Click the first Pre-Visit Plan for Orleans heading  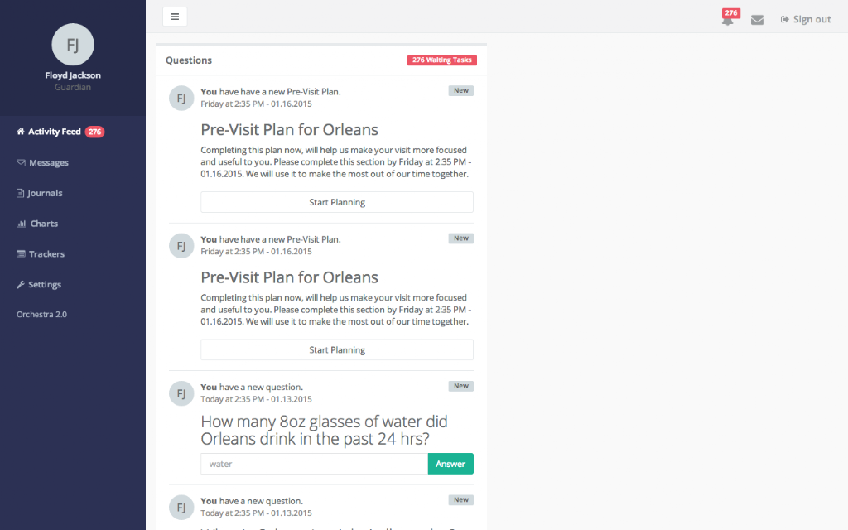(x=289, y=130)
